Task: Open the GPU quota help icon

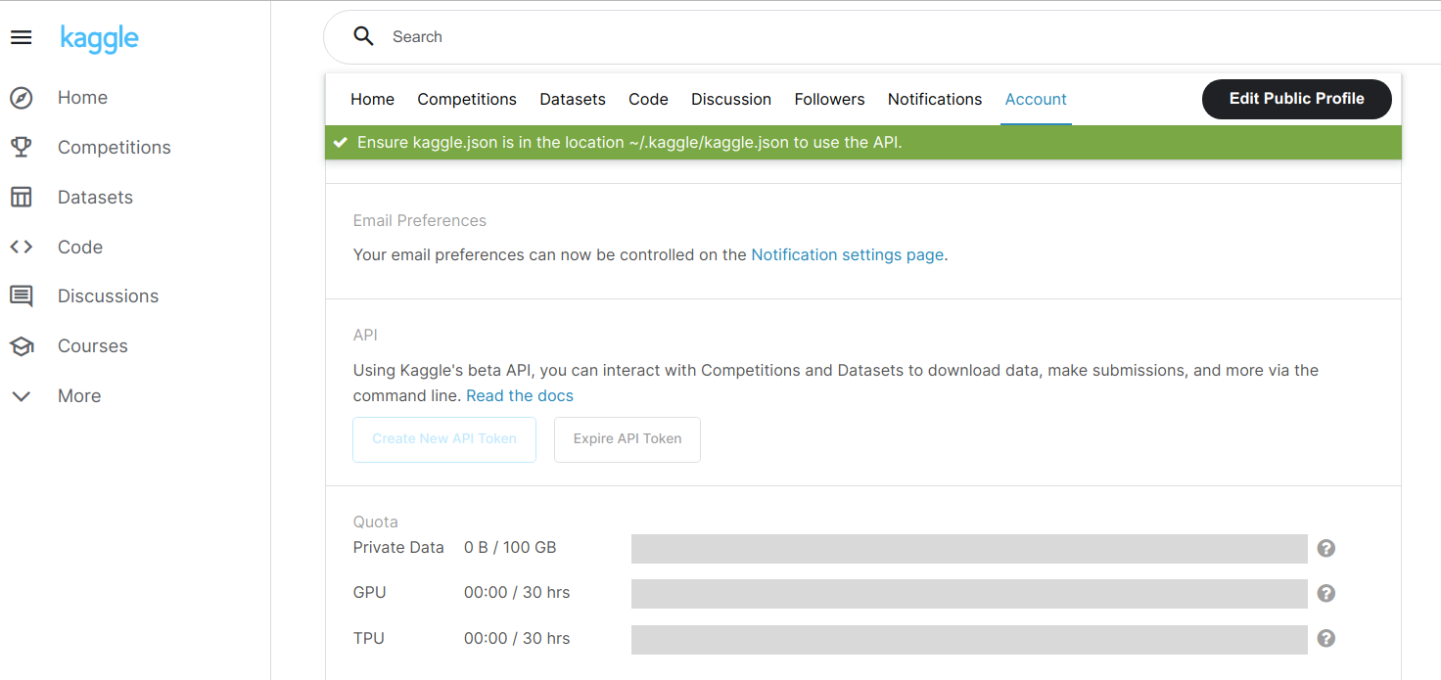Action: 1325,593
